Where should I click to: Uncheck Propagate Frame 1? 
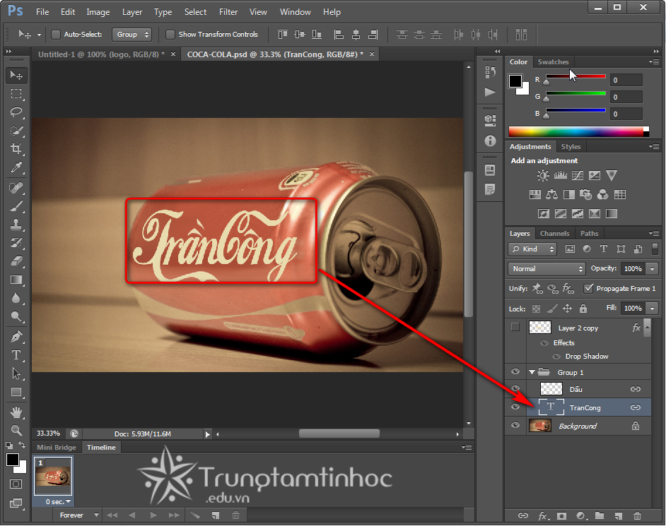pyautogui.click(x=588, y=289)
